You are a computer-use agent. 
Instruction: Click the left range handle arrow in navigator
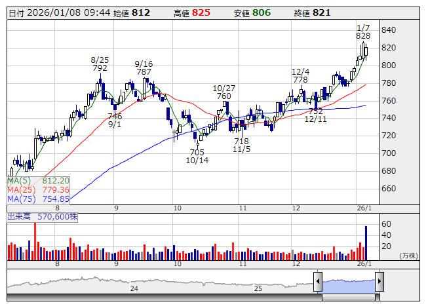(318, 281)
